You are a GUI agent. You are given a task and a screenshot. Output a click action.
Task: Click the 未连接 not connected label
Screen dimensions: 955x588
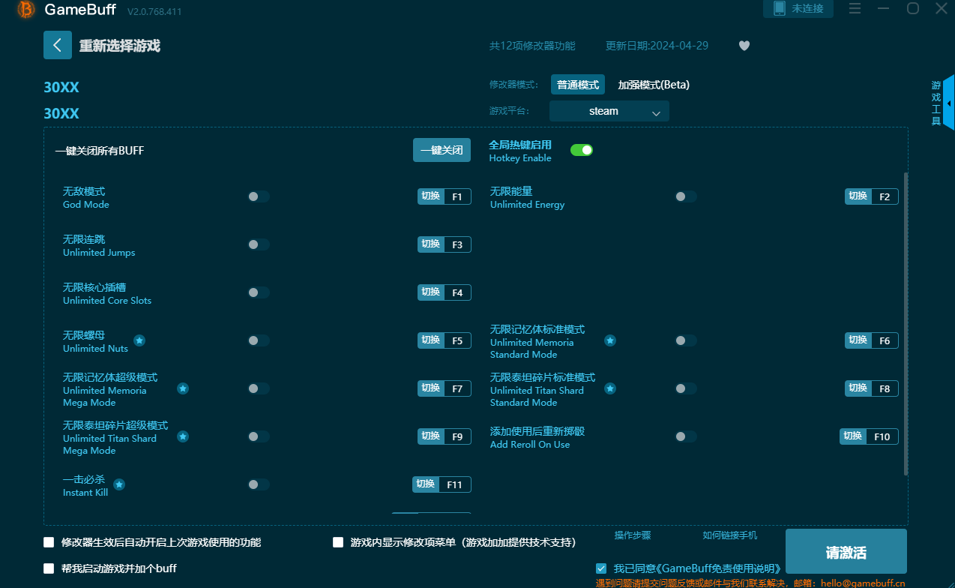[807, 8]
